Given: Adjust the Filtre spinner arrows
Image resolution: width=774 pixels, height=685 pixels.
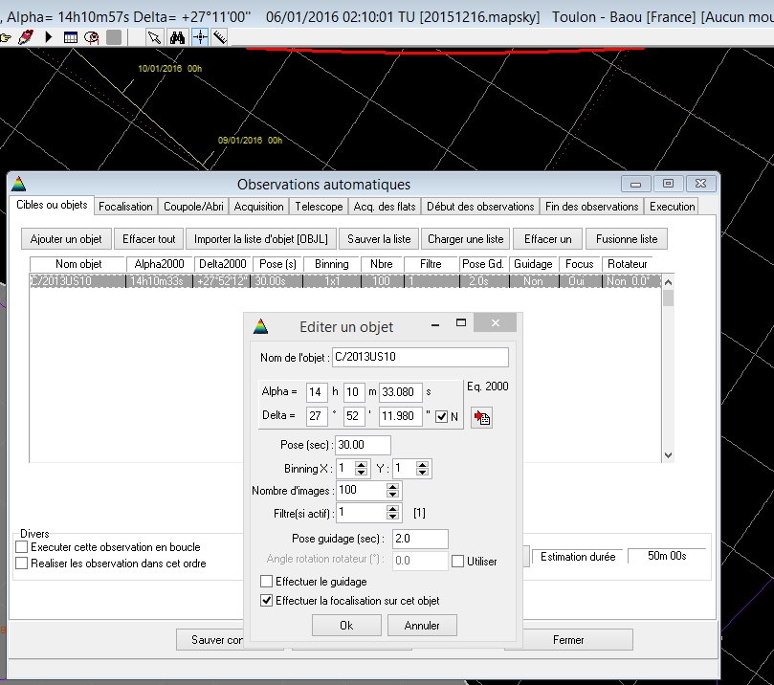Looking at the screenshot, I should 392,514.
